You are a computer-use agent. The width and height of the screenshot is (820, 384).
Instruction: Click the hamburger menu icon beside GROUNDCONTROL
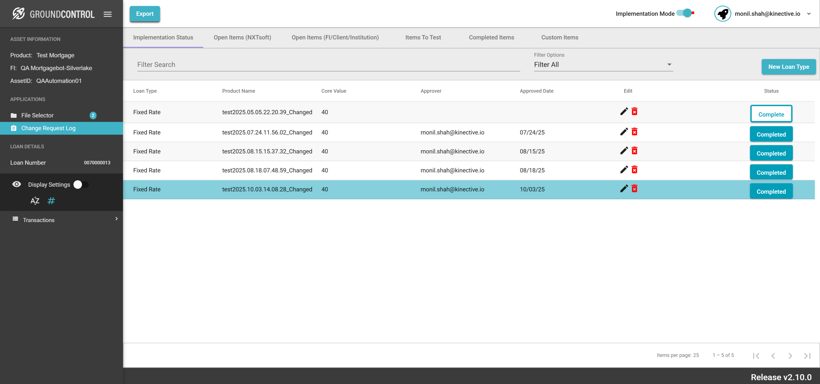108,14
